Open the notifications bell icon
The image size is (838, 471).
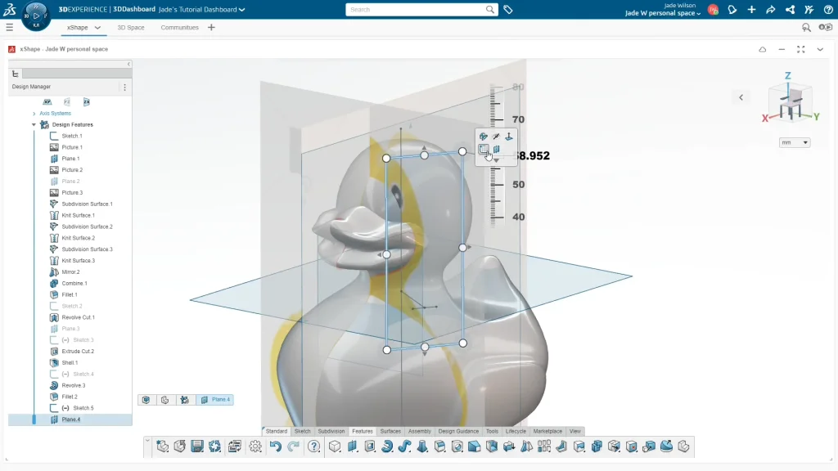732,10
